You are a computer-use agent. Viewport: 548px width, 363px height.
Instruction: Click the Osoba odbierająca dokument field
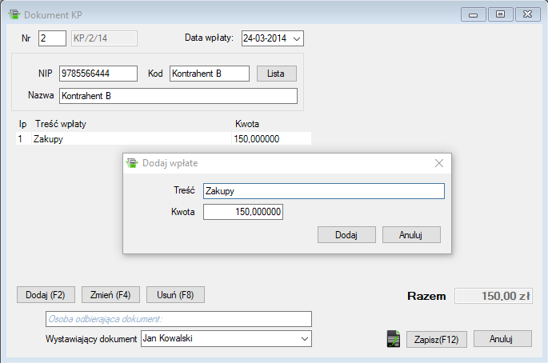point(178,319)
